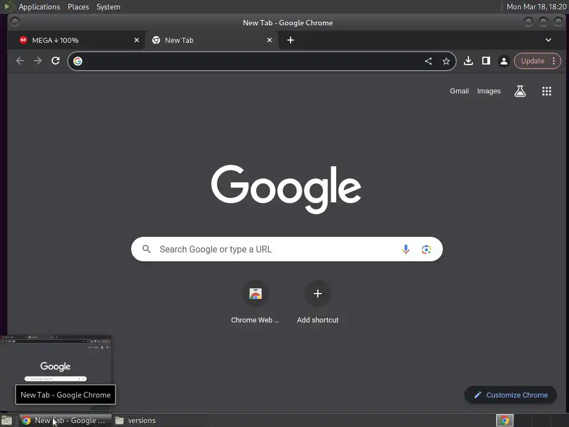Open the Places menu
This screenshot has height=427, width=569.
[78, 7]
